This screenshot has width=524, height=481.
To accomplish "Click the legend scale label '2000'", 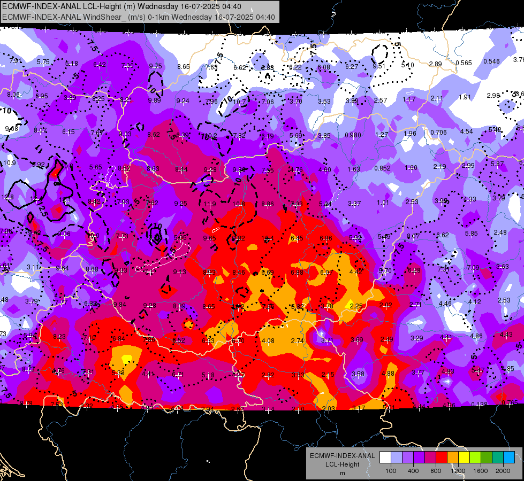I will 503,471.
